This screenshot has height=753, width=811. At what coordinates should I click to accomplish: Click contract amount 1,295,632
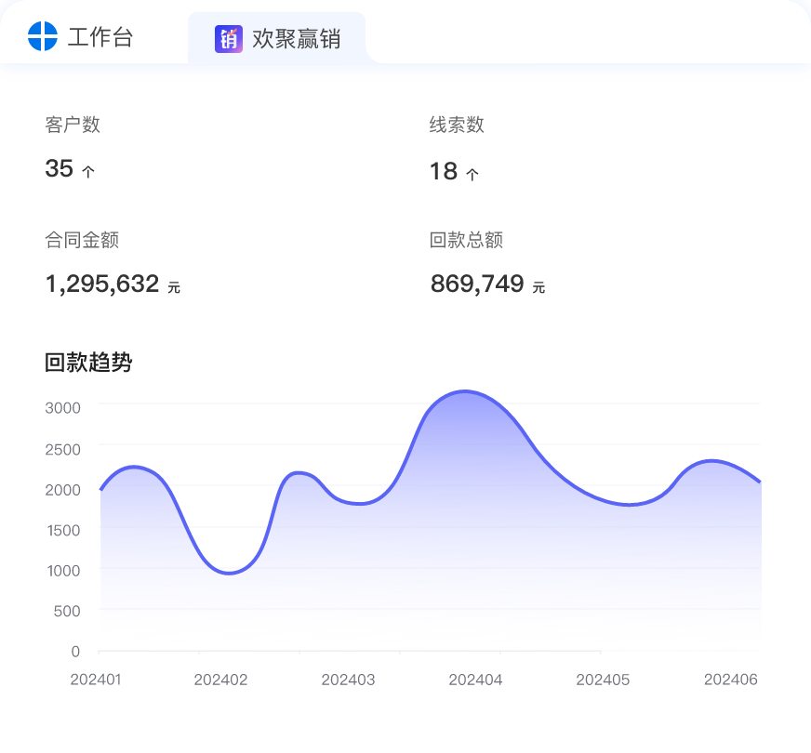pos(102,284)
